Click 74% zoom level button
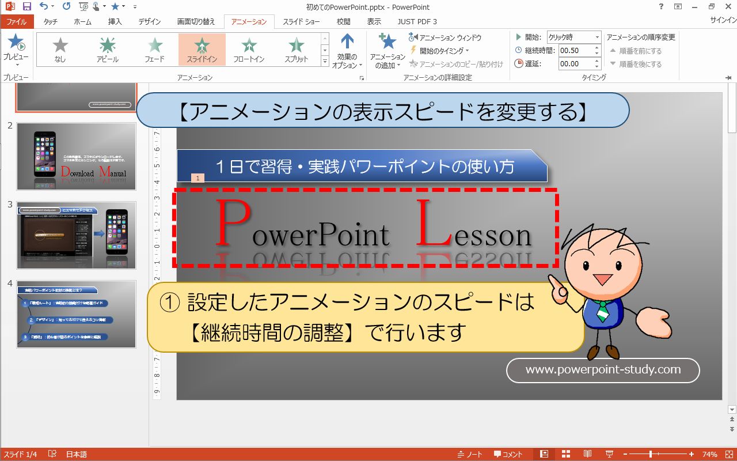Screen dimensions: 737x461 coord(710,454)
